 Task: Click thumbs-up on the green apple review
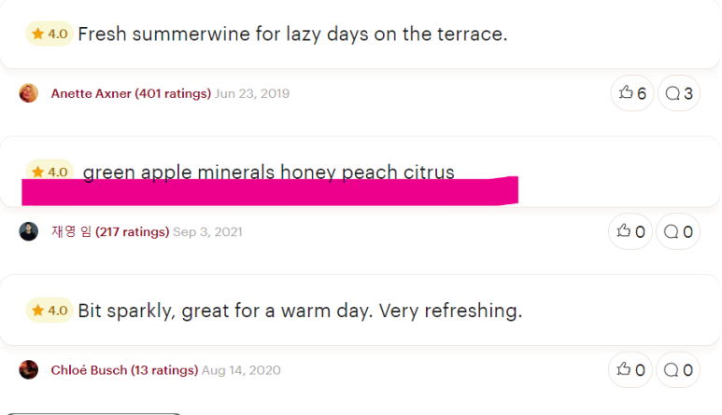630,231
